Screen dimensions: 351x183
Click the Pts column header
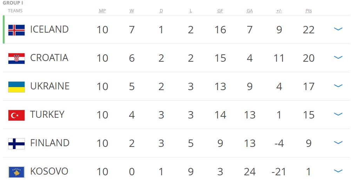tap(309, 11)
